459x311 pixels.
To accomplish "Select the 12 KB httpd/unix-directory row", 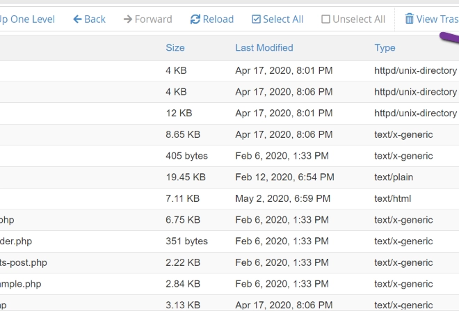I will click(x=229, y=113).
